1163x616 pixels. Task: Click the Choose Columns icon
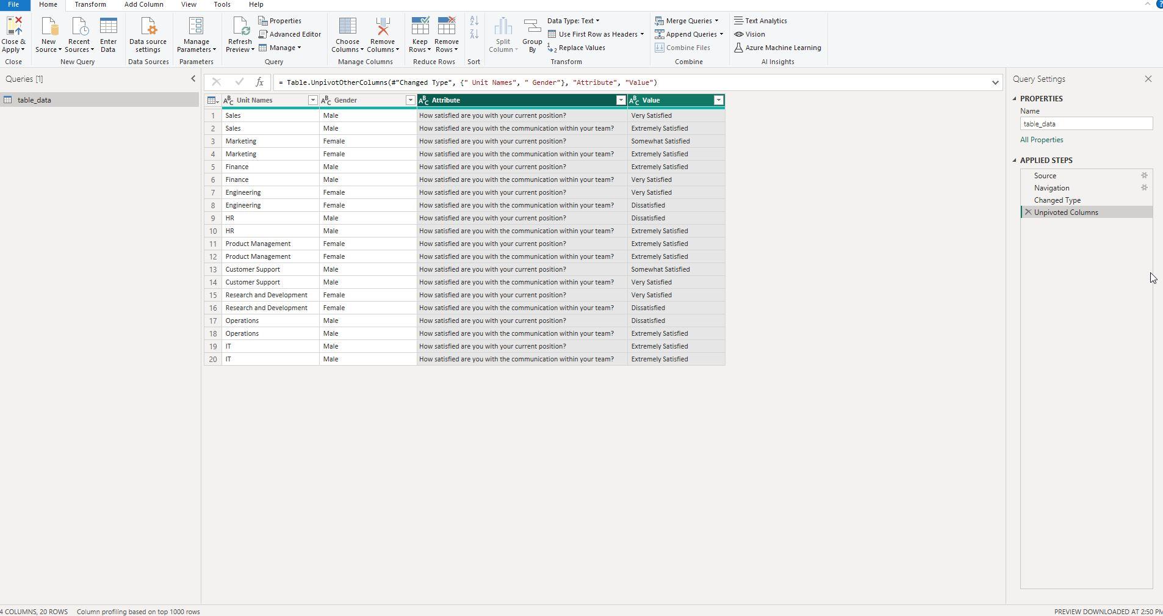[x=347, y=27]
